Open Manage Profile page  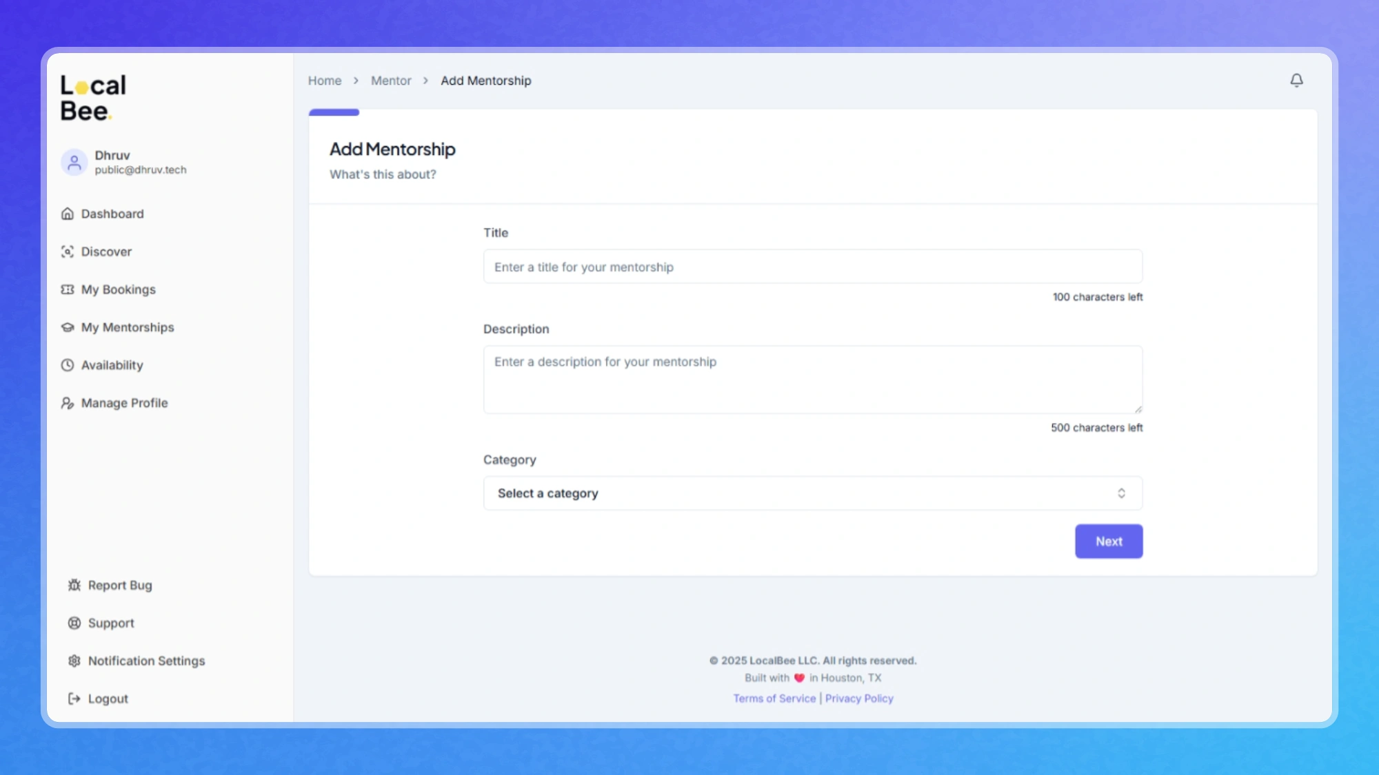125,403
